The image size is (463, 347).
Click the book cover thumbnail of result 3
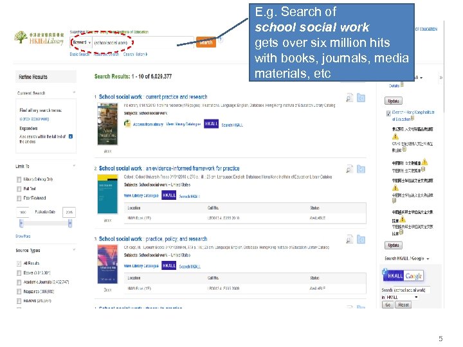click(x=107, y=265)
